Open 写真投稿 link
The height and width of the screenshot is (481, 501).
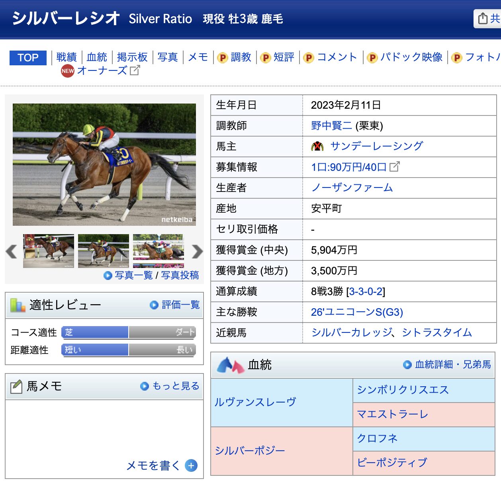click(180, 275)
